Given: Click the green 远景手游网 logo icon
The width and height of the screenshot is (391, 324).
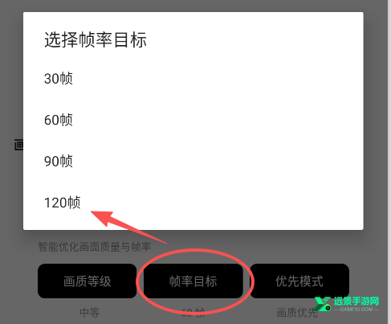Looking at the screenshot, I should click(323, 304).
